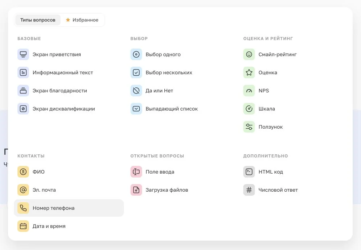Click the Эл. почта at-sign icon
The width and height of the screenshot is (361, 250).
point(23,190)
